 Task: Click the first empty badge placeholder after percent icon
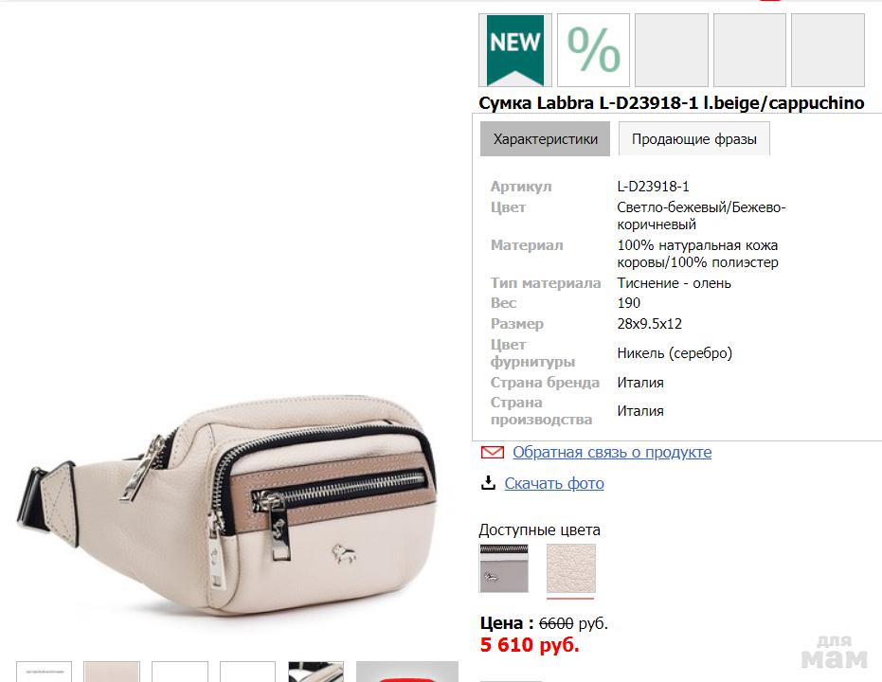coord(672,50)
